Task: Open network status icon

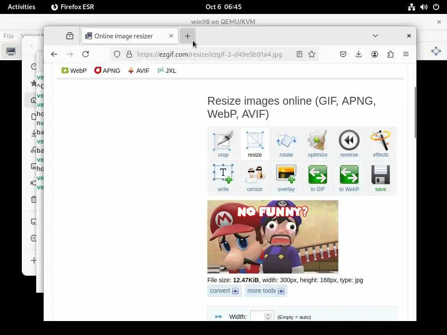Action: [x=411, y=7]
